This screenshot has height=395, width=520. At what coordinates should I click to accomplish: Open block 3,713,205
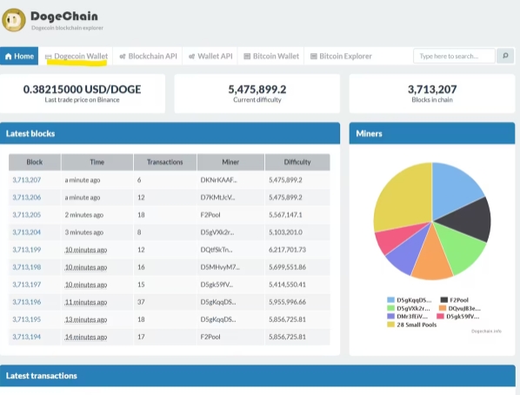(27, 215)
